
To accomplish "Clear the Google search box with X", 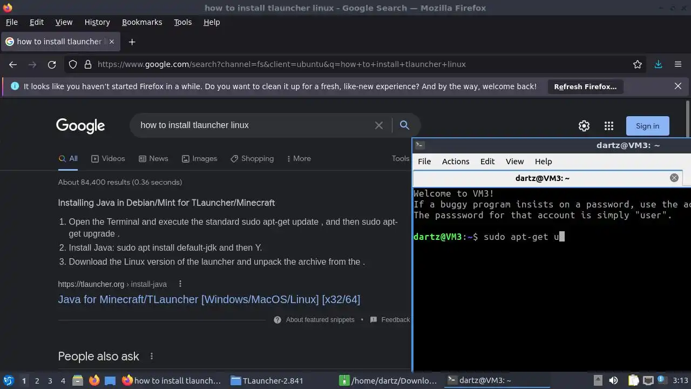I will click(x=379, y=125).
